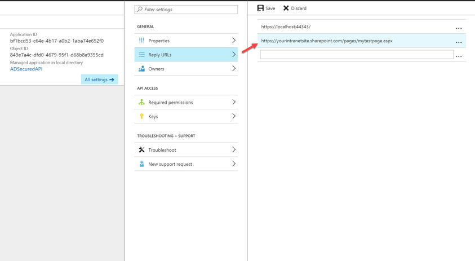Click the Required permissions tree icon

click(141, 102)
